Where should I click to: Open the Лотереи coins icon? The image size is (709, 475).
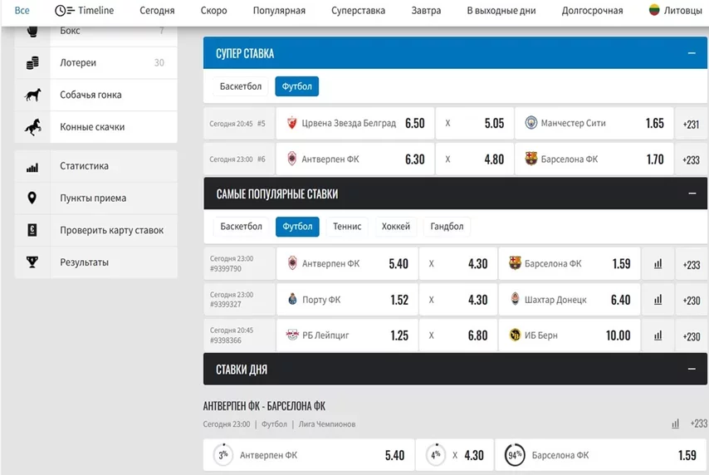pos(32,63)
